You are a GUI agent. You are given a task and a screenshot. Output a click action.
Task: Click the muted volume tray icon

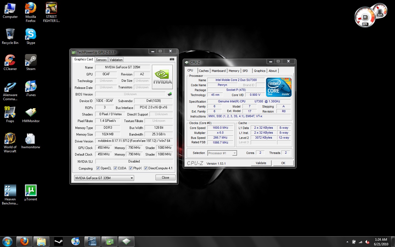click(367, 242)
